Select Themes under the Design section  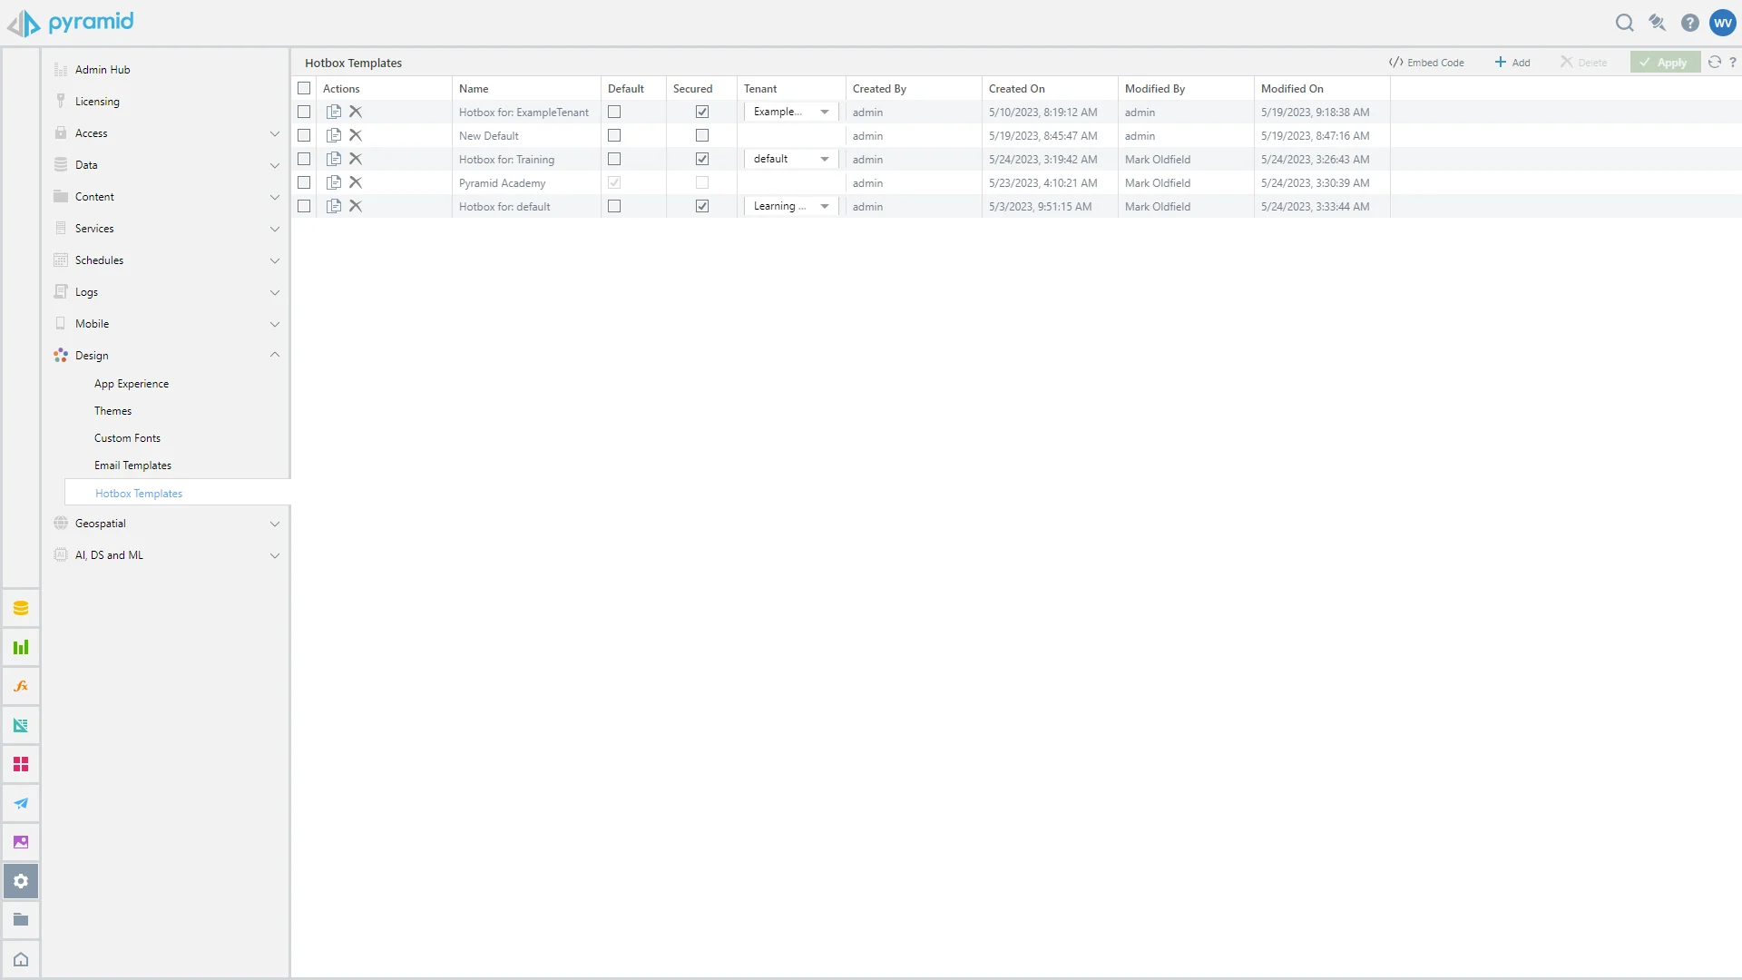(x=113, y=411)
